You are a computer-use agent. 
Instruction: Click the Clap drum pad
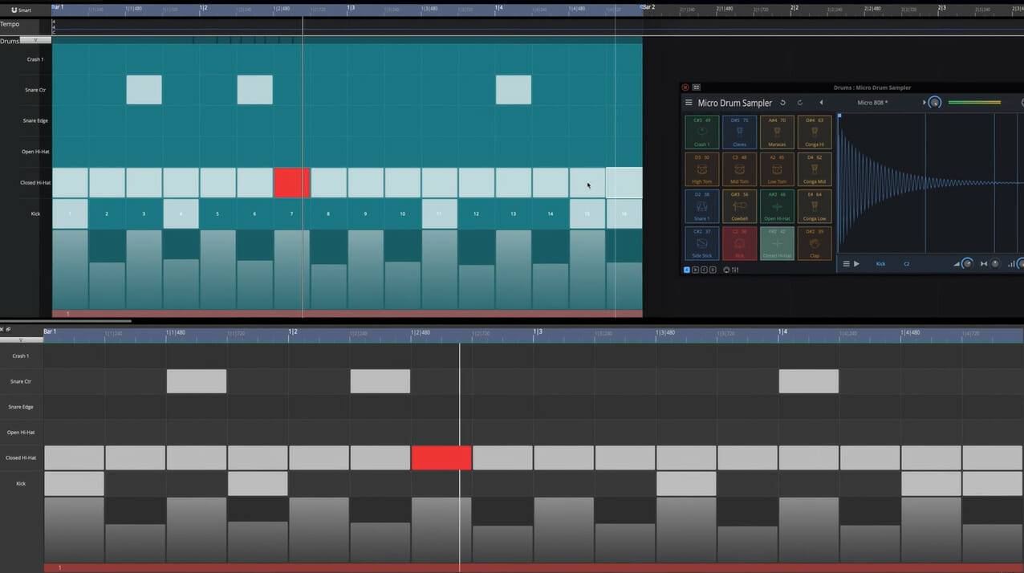click(x=814, y=243)
